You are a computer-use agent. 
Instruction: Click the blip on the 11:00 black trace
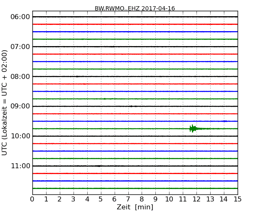(x=99, y=166)
